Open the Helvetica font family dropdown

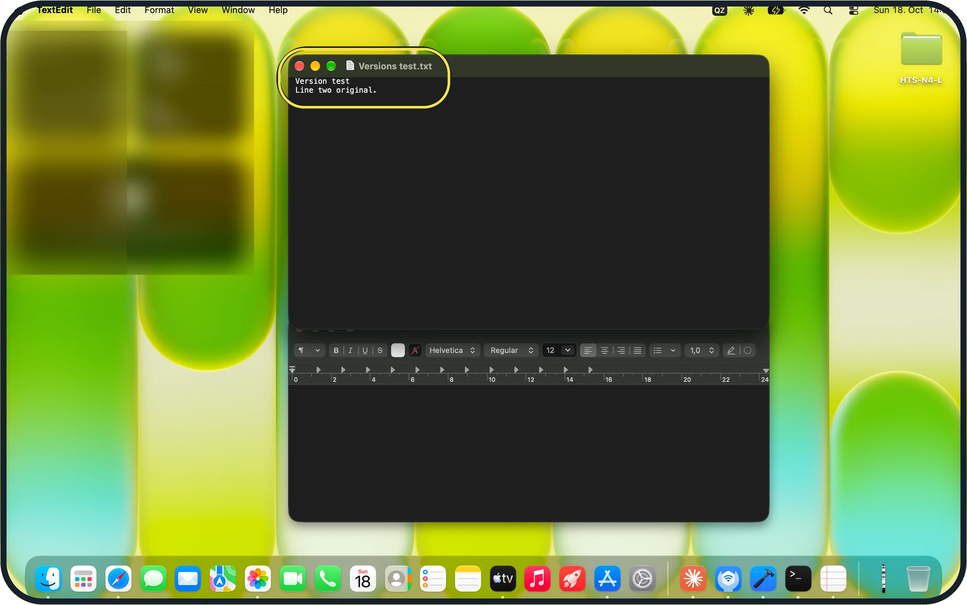pos(453,351)
